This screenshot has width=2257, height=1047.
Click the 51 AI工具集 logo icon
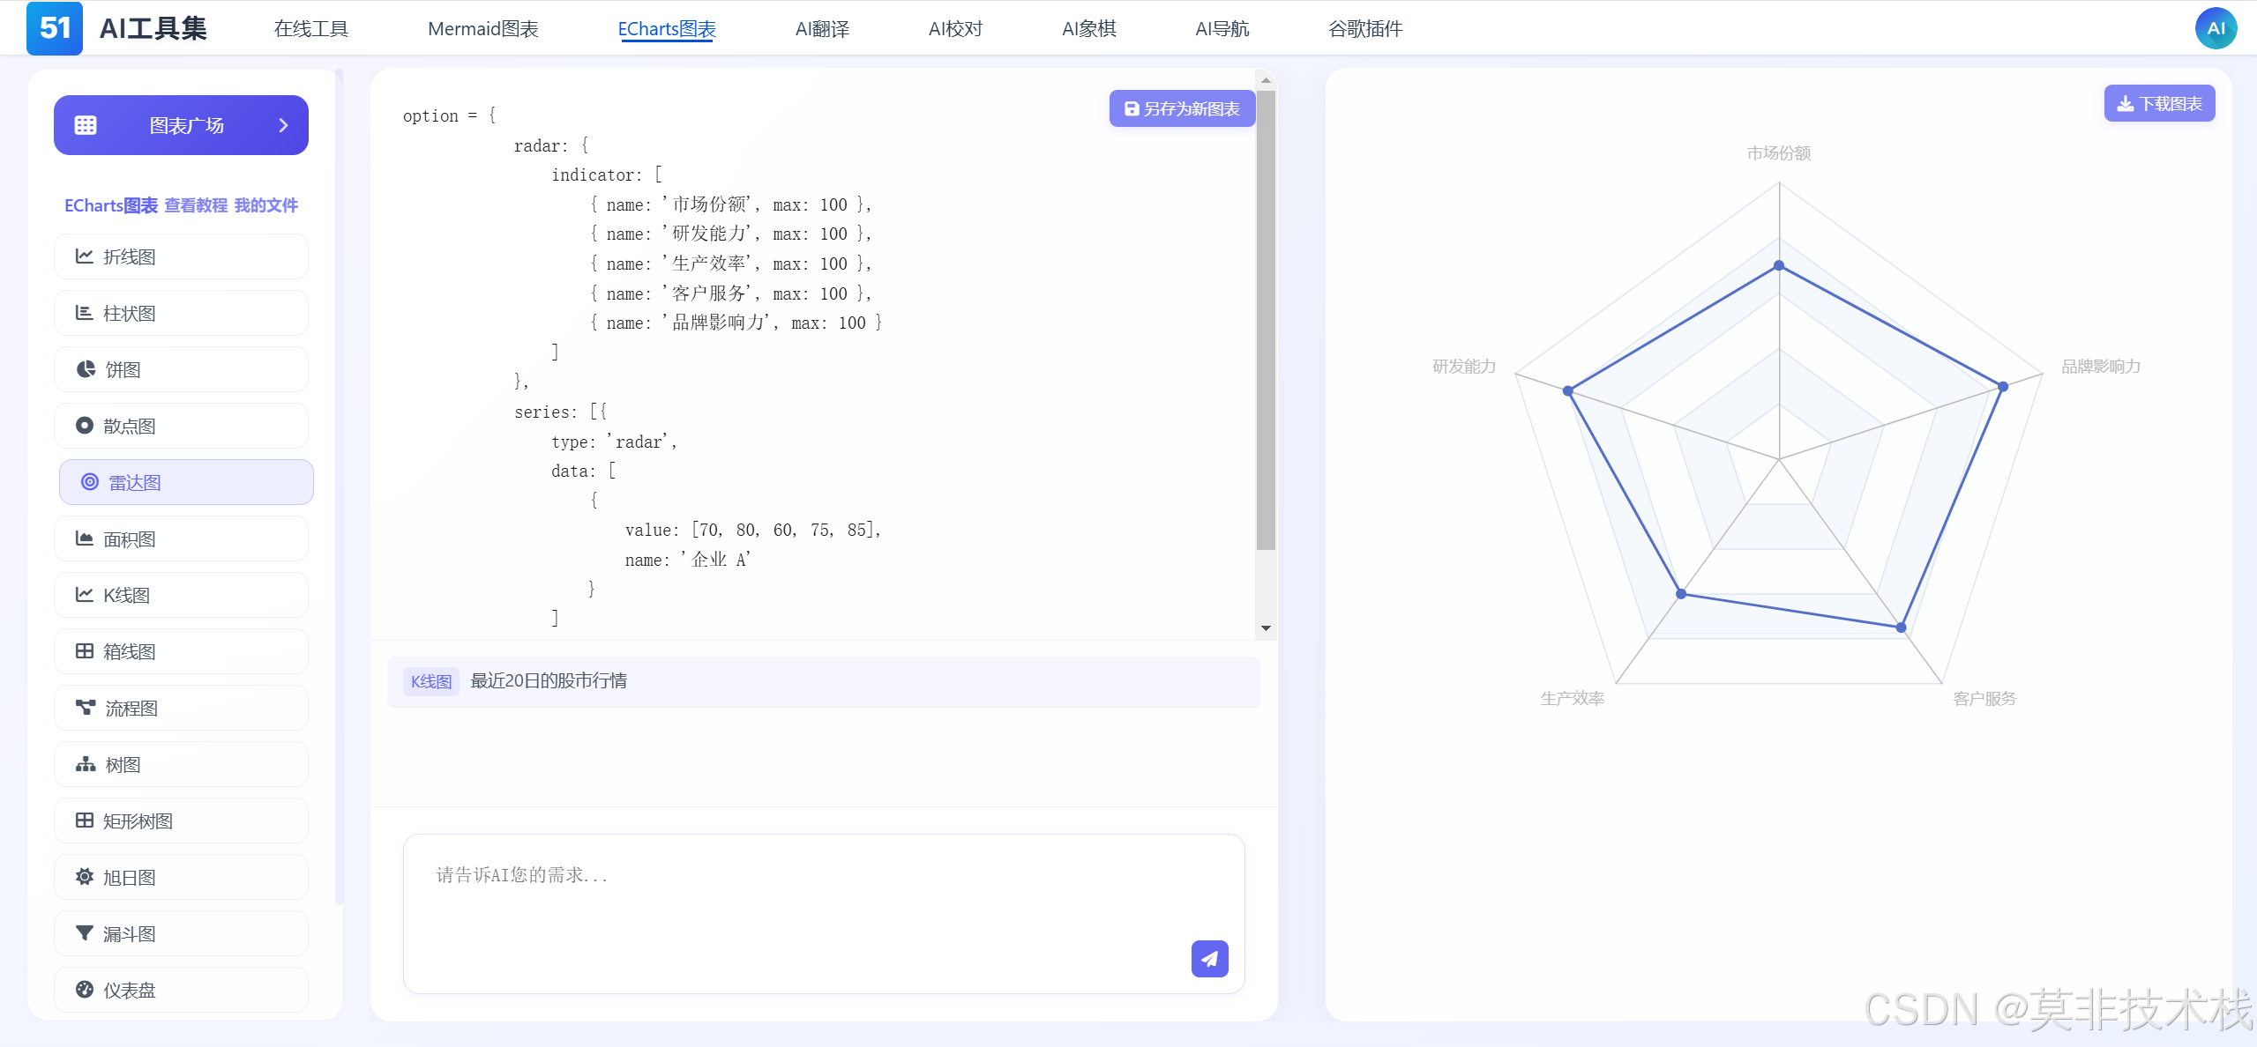[x=55, y=28]
